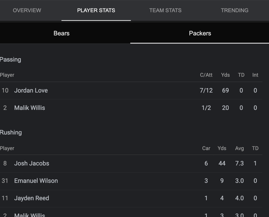Click Jayden Reed's name
Image resolution: width=269 pixels, height=217 pixels.
[32, 198]
